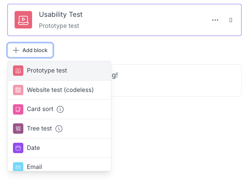Image resolution: width=247 pixels, height=180 pixels.
Task: Select Prototype test from the block list
Action: 47,71
